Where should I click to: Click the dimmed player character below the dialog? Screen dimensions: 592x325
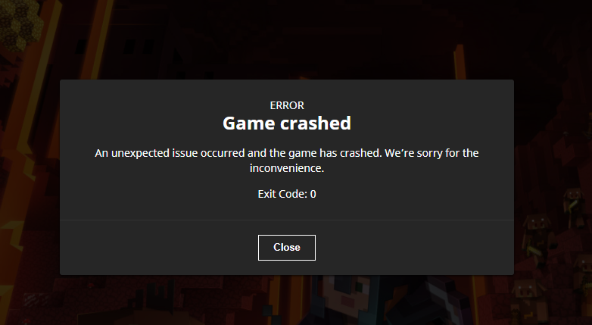coord(340,301)
